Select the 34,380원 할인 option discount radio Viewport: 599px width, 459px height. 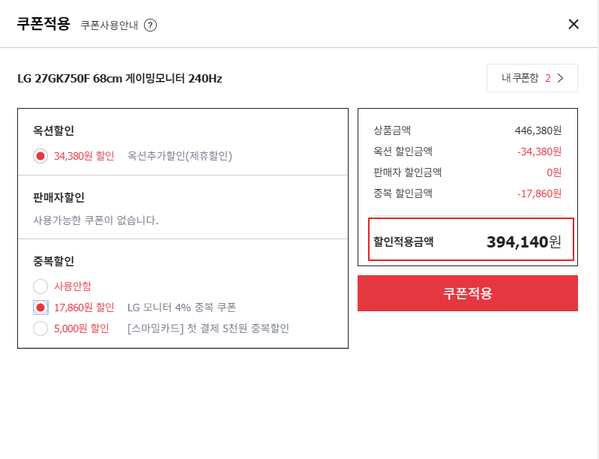[40, 156]
